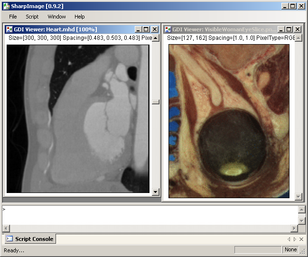Screen dimensions: 308x257
Task: Close the Heart.mhd viewer window
Action: (155, 29)
